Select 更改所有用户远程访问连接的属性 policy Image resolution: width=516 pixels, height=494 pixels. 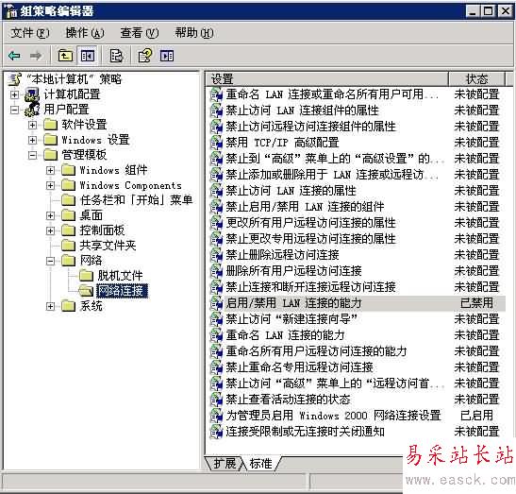tap(310, 223)
